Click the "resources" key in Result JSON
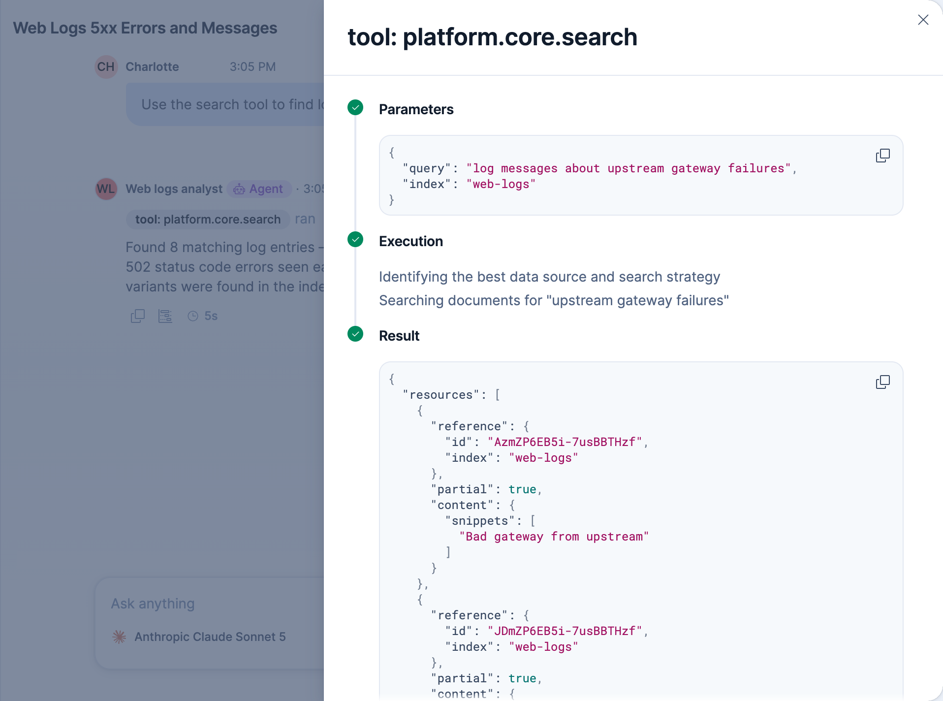 441,395
